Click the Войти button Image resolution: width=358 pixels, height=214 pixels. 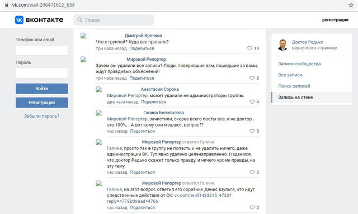point(42,89)
